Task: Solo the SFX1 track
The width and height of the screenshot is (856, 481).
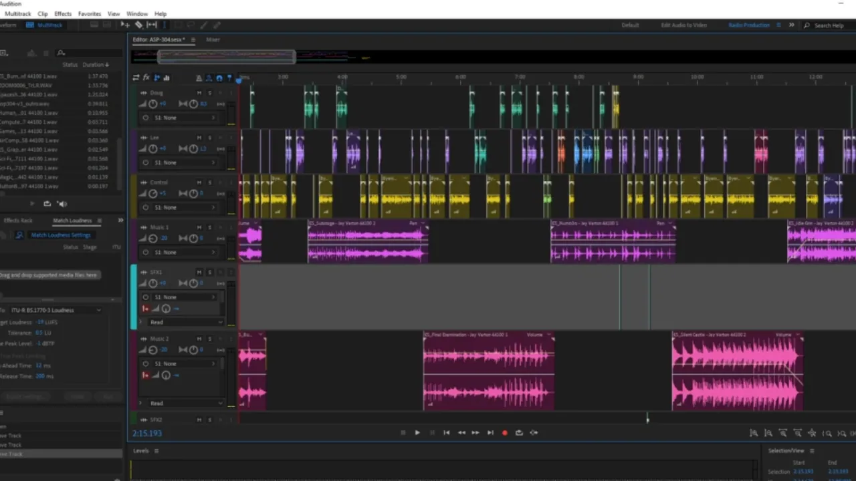Action: (209, 272)
